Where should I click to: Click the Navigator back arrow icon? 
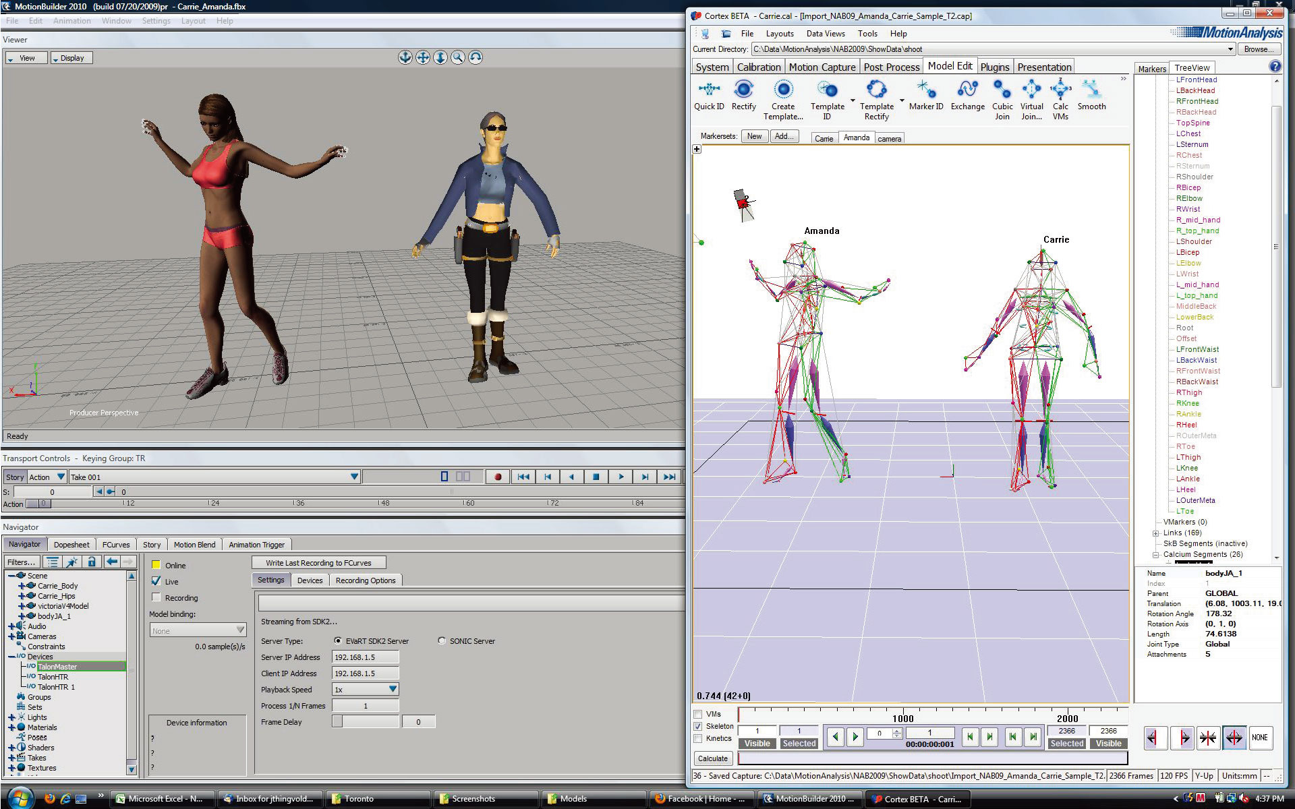[x=111, y=562]
